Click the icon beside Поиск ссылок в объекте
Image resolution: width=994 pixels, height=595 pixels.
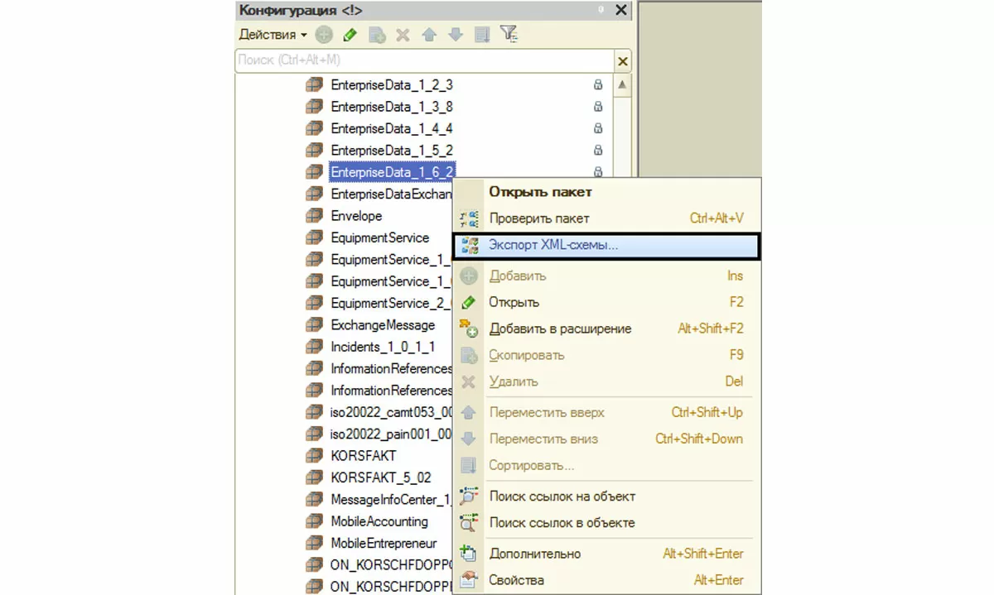click(469, 523)
